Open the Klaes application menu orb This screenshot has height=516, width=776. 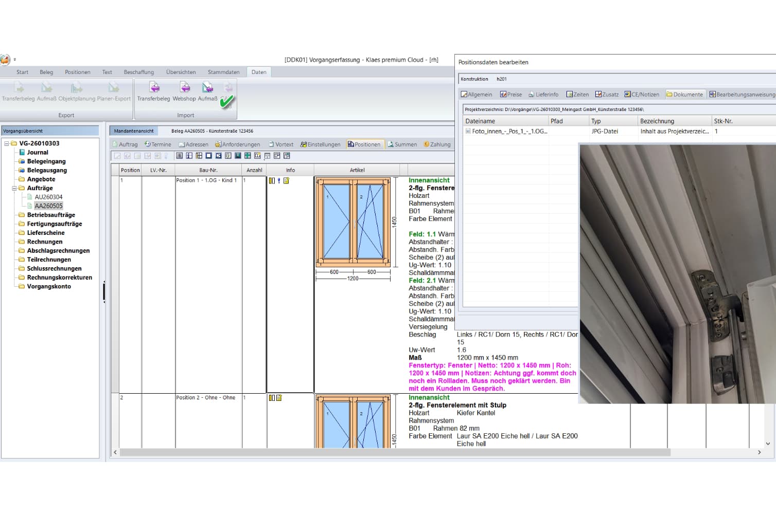(5, 60)
